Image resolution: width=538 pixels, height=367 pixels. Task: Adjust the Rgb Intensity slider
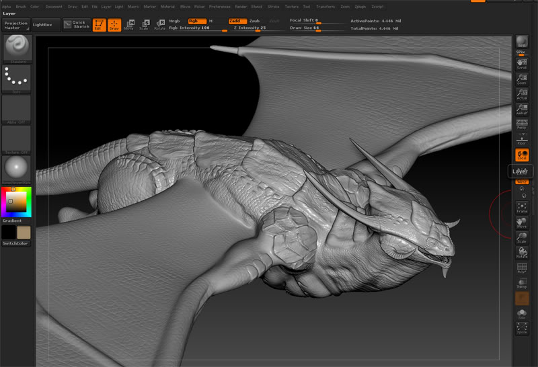[x=198, y=28]
